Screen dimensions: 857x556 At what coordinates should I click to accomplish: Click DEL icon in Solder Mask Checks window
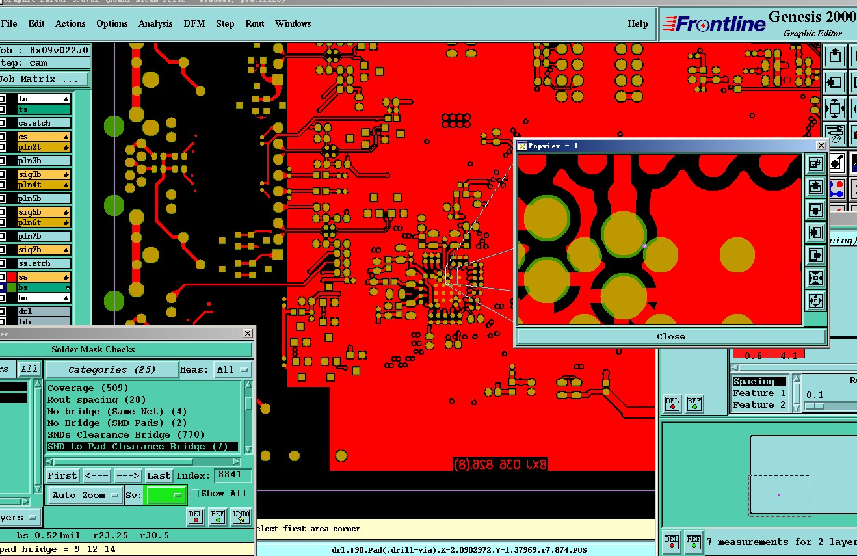pyautogui.click(x=195, y=517)
